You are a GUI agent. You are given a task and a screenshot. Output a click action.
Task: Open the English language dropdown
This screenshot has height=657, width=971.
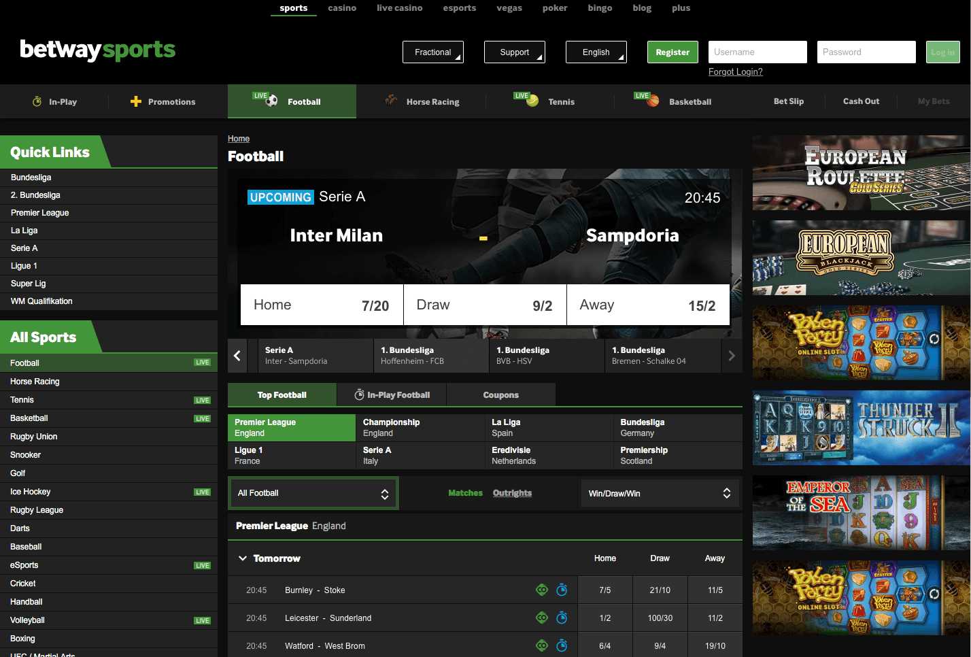(x=596, y=52)
